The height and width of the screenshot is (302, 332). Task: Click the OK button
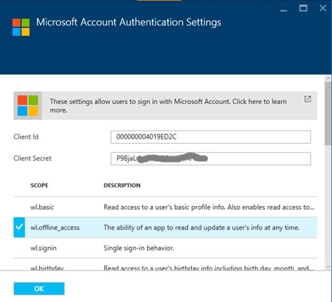(39, 289)
